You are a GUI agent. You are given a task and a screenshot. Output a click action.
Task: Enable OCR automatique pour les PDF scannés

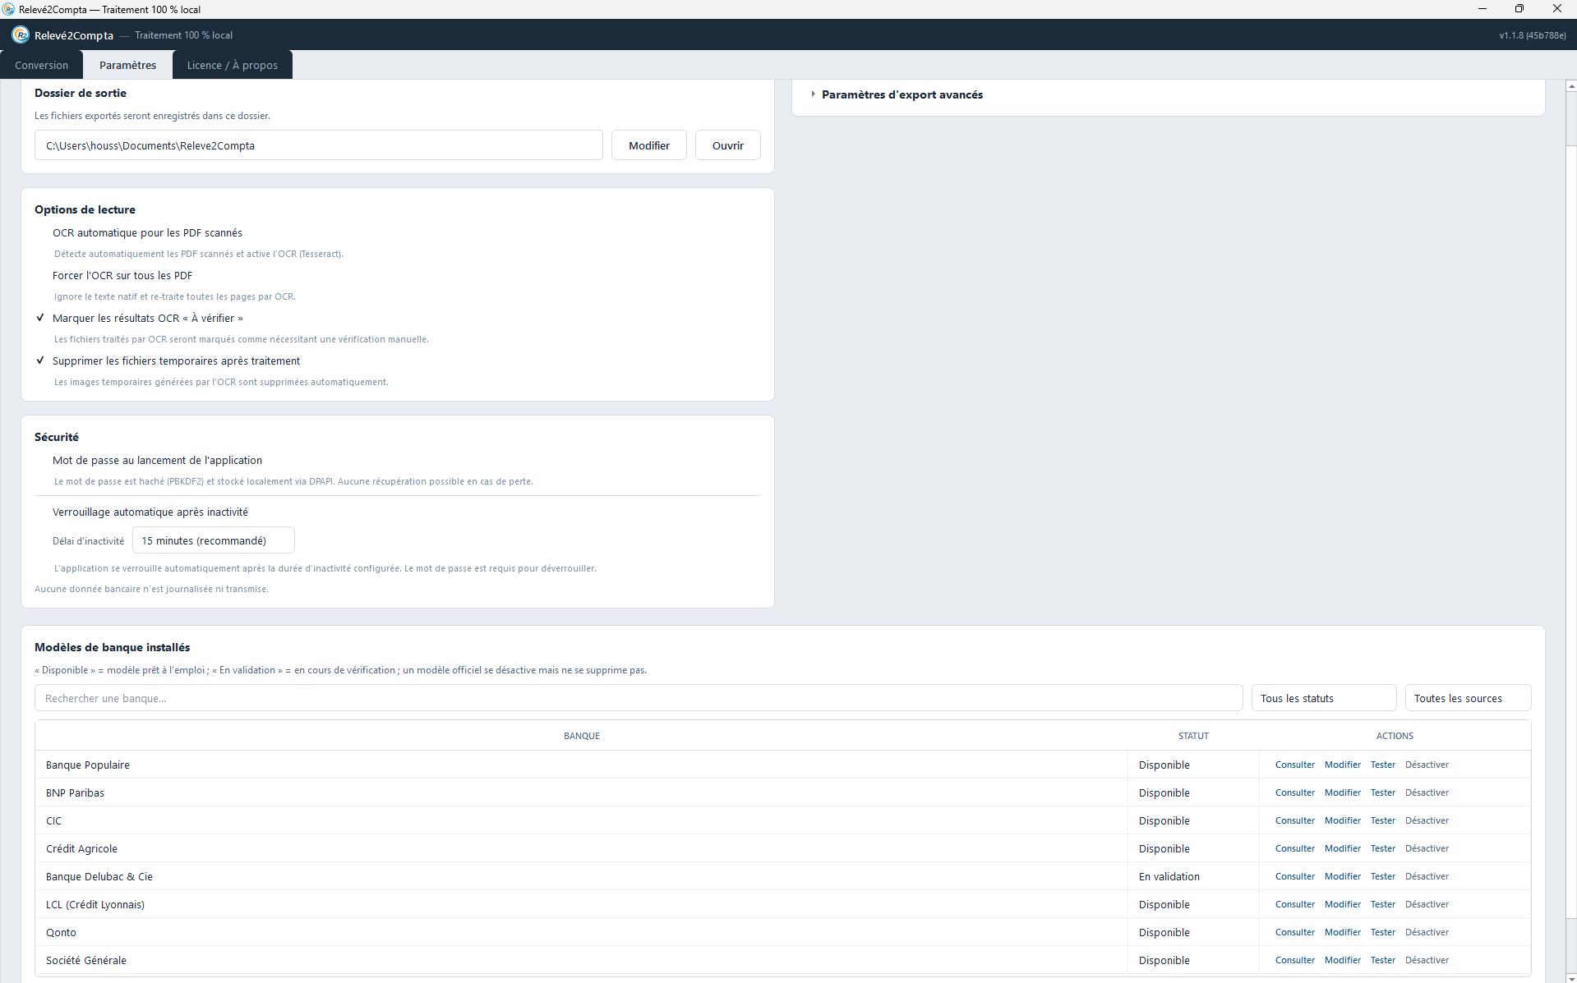click(147, 233)
